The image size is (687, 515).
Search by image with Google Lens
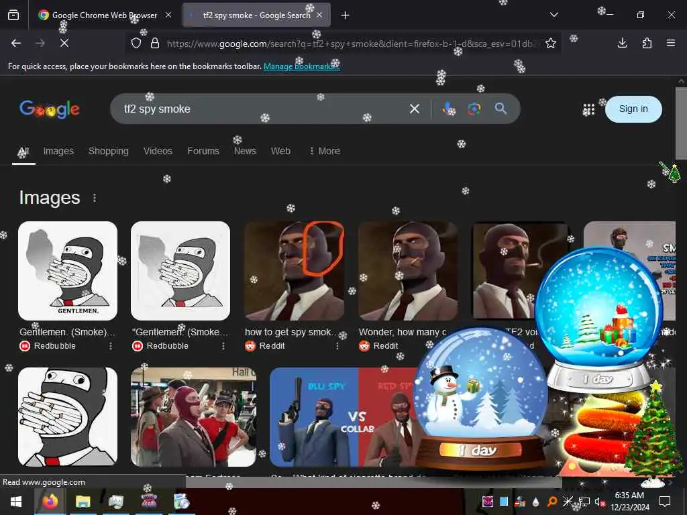coord(474,109)
